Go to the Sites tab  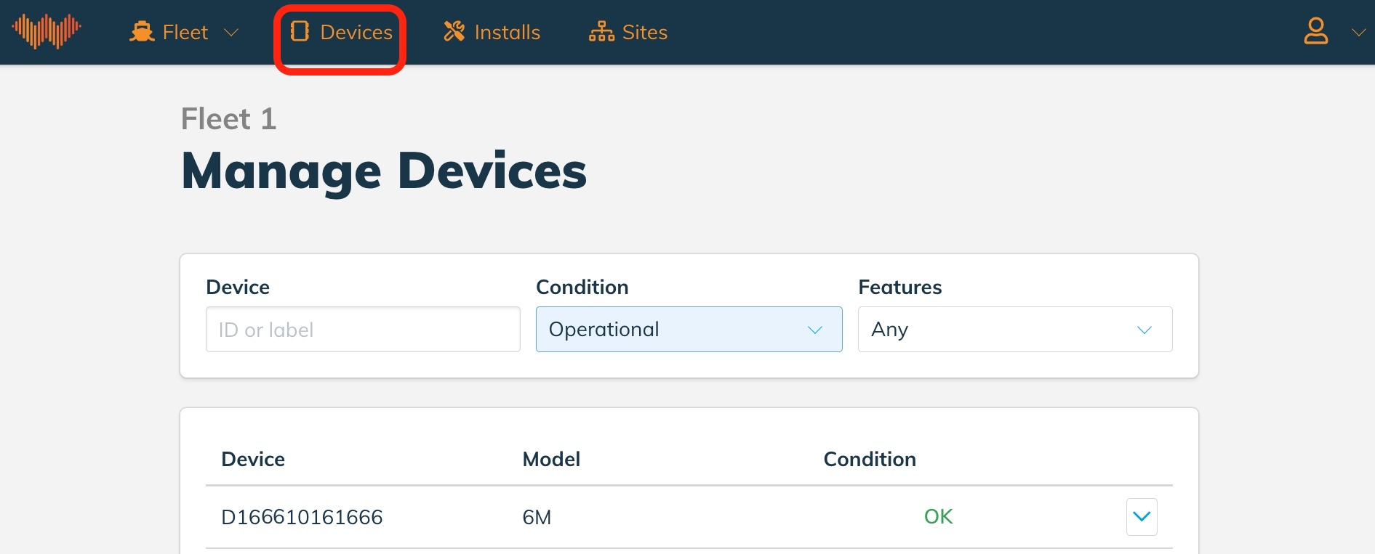tap(628, 32)
